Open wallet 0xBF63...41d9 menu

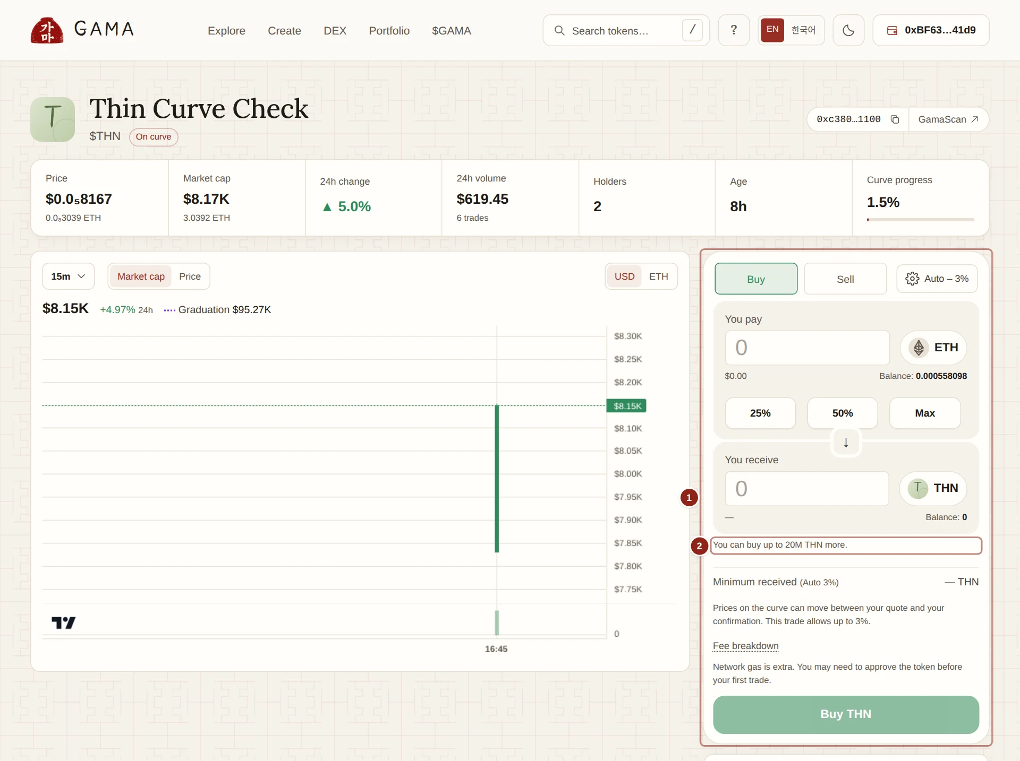coord(931,30)
